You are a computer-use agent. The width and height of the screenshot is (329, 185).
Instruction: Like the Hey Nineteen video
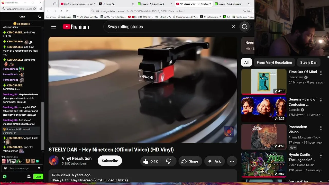point(150,161)
